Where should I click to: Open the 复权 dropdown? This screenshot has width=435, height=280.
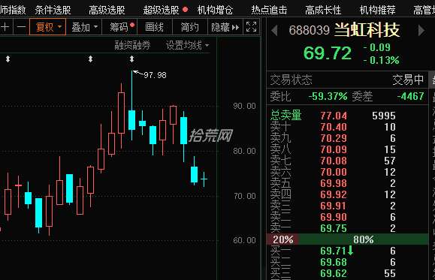click(48, 27)
